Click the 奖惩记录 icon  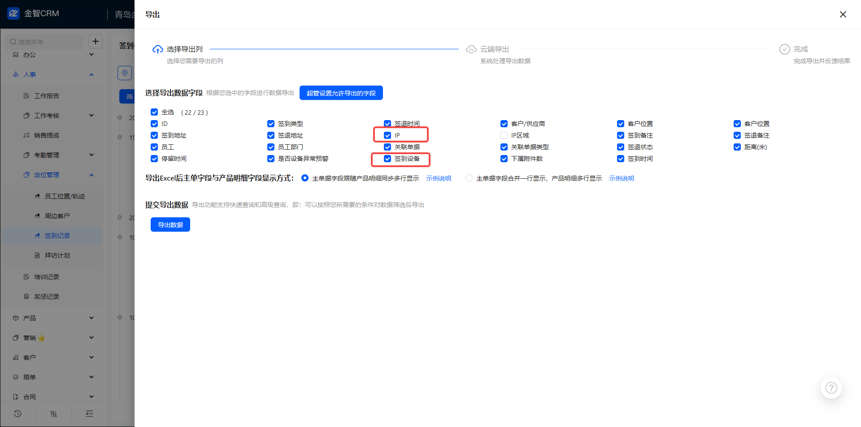[x=26, y=297]
